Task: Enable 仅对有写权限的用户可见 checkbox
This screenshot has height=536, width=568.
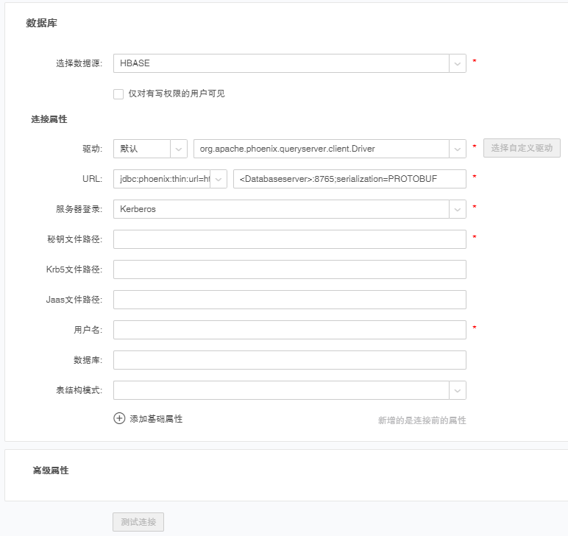Action: [x=118, y=94]
